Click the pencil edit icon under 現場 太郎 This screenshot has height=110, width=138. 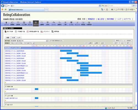[5, 92]
